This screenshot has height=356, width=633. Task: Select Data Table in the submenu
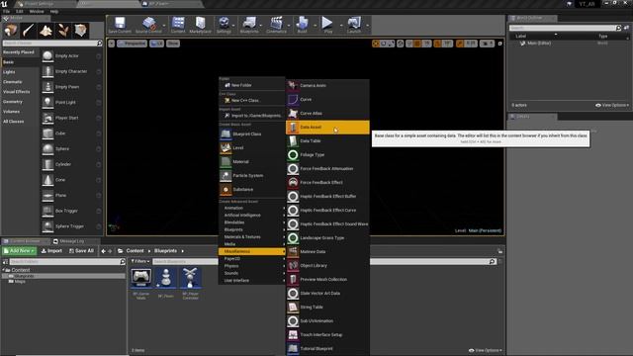pos(327,140)
